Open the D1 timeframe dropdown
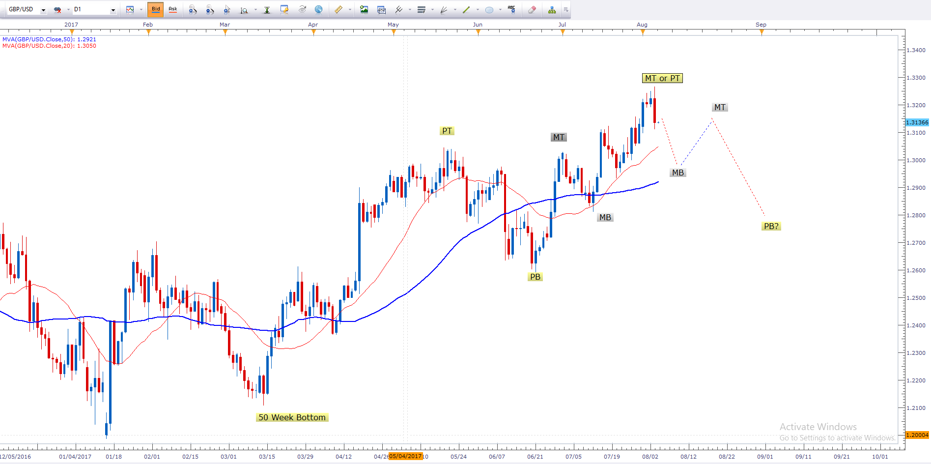The height and width of the screenshot is (464, 931). point(113,10)
